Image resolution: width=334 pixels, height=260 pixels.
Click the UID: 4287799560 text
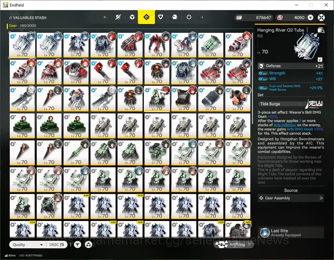31,255
